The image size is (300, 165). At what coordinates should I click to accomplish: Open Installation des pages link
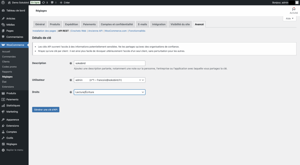click(x=44, y=31)
